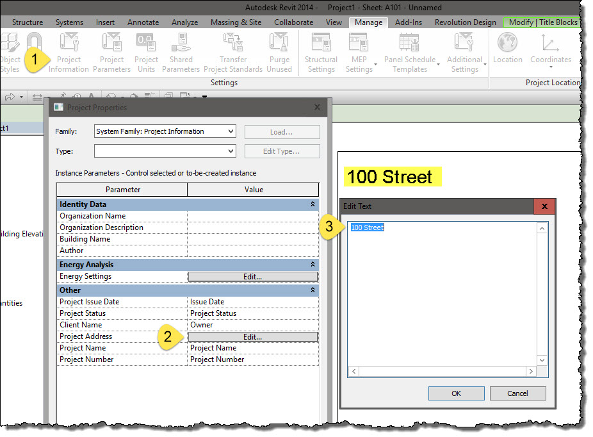The image size is (593, 437).
Task: Select the 100 Street label on sheet
Action: [393, 177]
